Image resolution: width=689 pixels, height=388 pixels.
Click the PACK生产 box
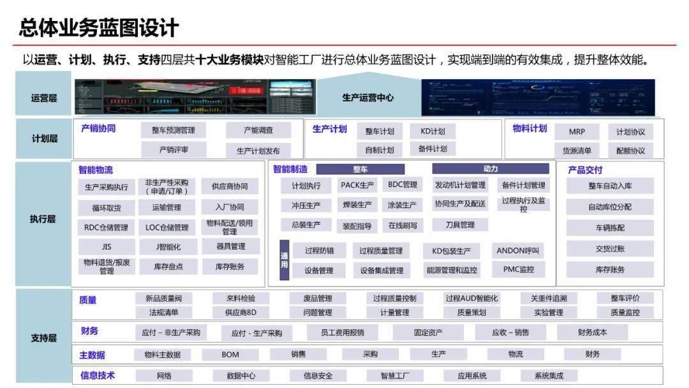click(357, 185)
